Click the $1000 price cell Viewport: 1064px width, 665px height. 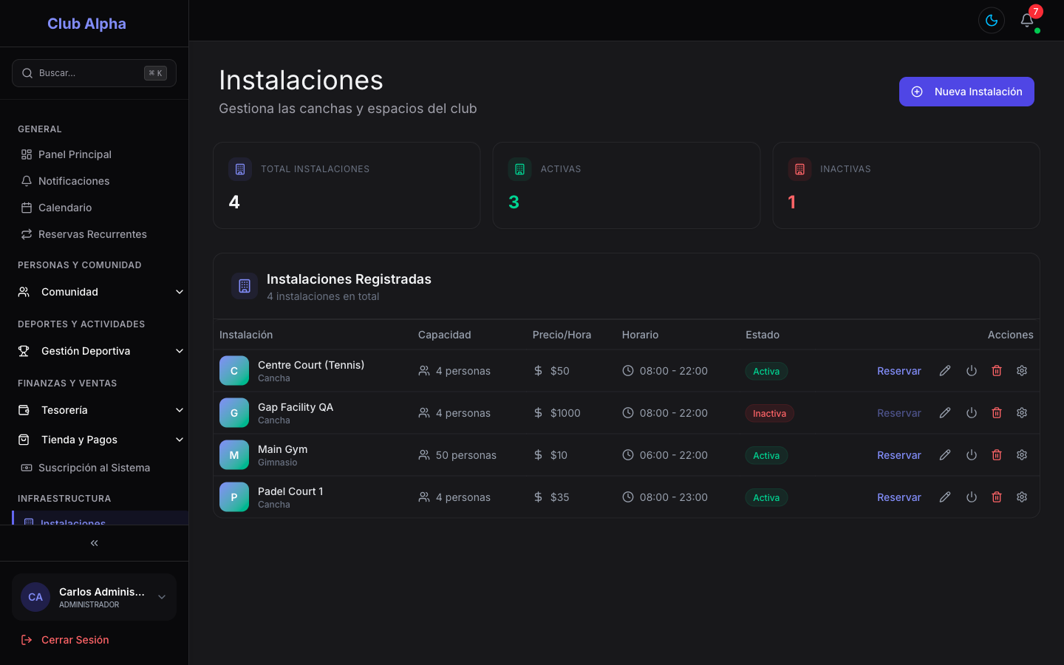point(565,413)
